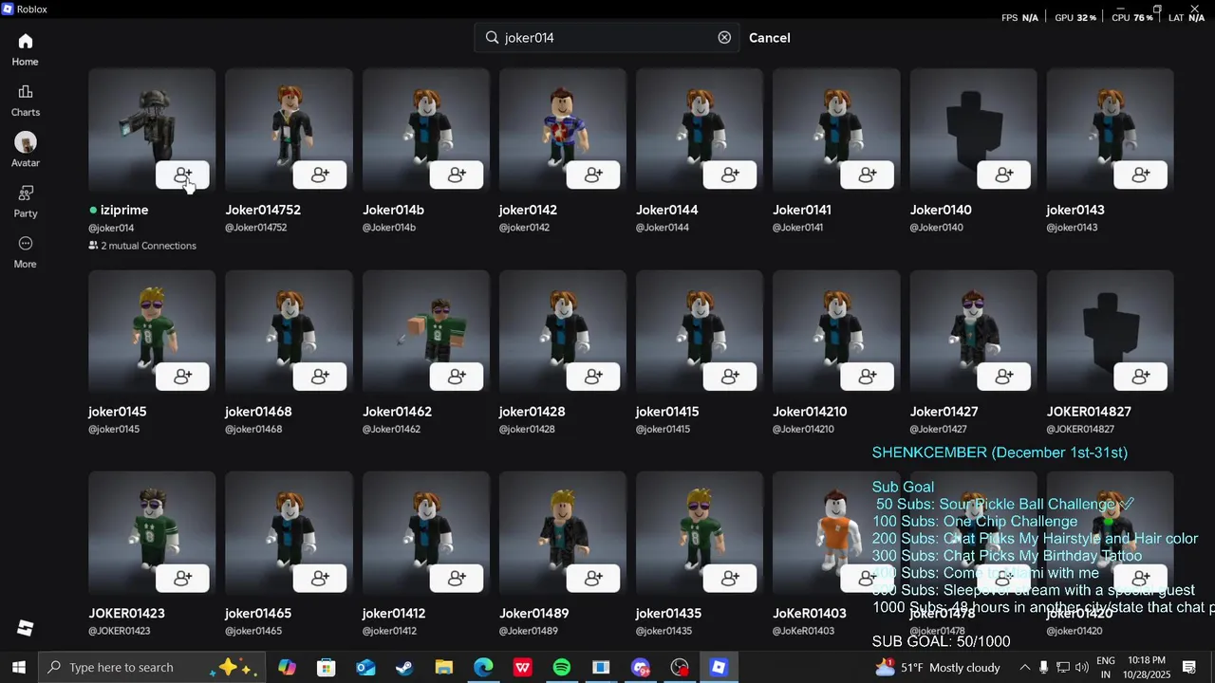Click the @Joker014b username text
This screenshot has height=683, width=1215.
tap(389, 228)
